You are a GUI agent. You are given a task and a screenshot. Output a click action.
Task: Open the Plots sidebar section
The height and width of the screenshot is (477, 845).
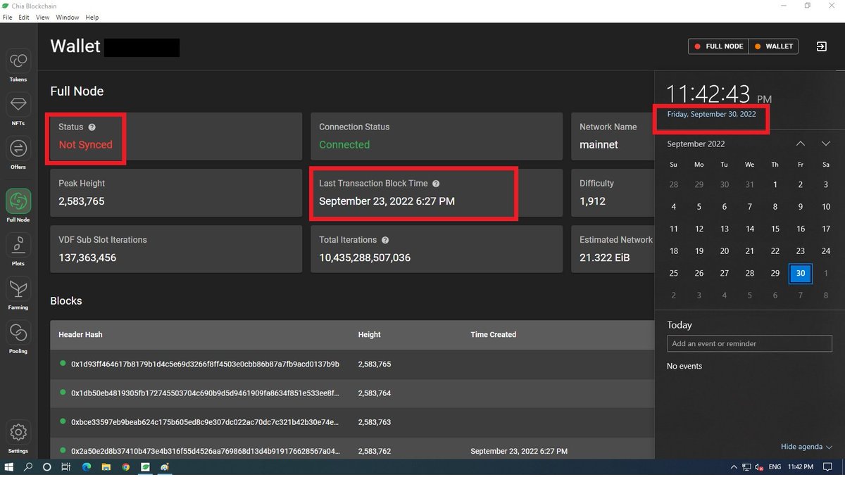(18, 250)
